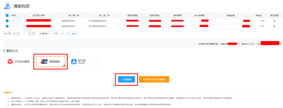Click the page number jump input field
The height and width of the screenshot is (108, 283).
click(62, 34)
